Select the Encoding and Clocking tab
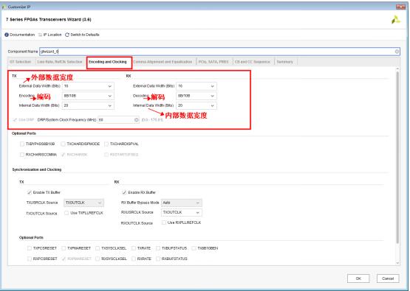The width and height of the screenshot is (410, 291). 108,62
